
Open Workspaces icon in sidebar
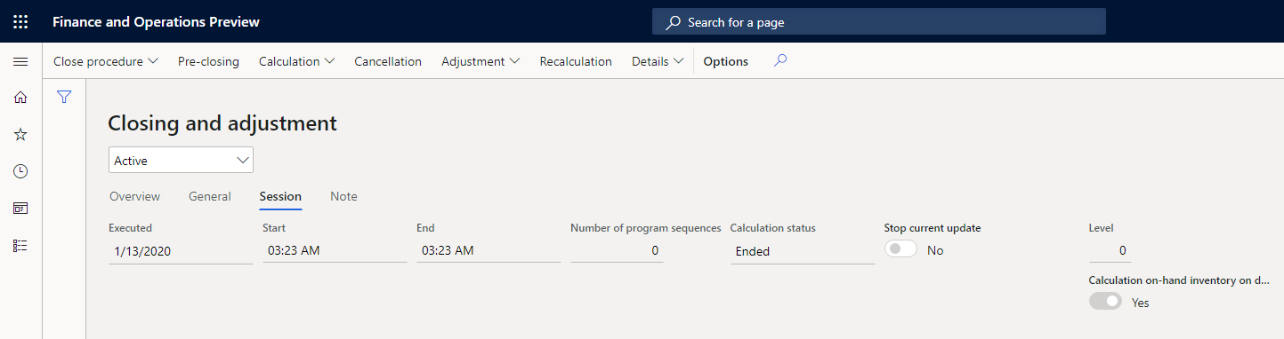point(20,209)
